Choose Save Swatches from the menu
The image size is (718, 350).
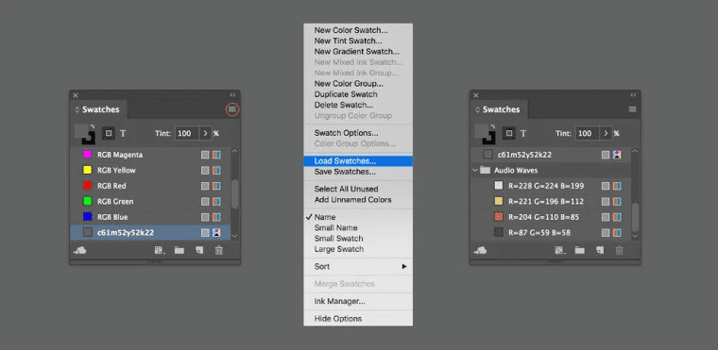tap(345, 172)
